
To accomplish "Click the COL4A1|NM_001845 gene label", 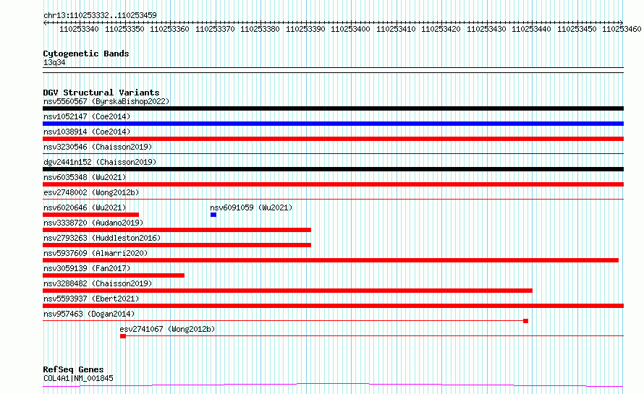I will (x=78, y=378).
